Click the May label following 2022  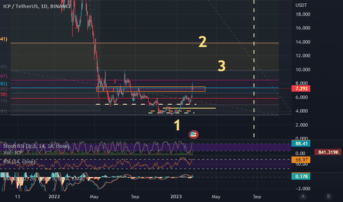[94, 196]
